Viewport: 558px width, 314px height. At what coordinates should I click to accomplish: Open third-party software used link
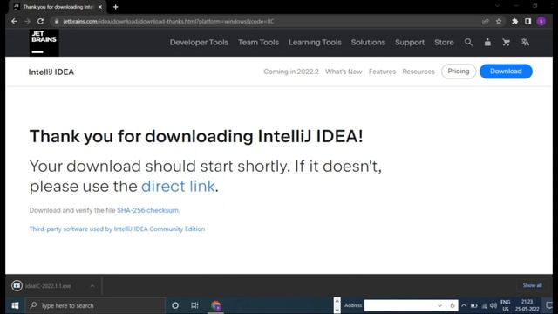pos(117,229)
